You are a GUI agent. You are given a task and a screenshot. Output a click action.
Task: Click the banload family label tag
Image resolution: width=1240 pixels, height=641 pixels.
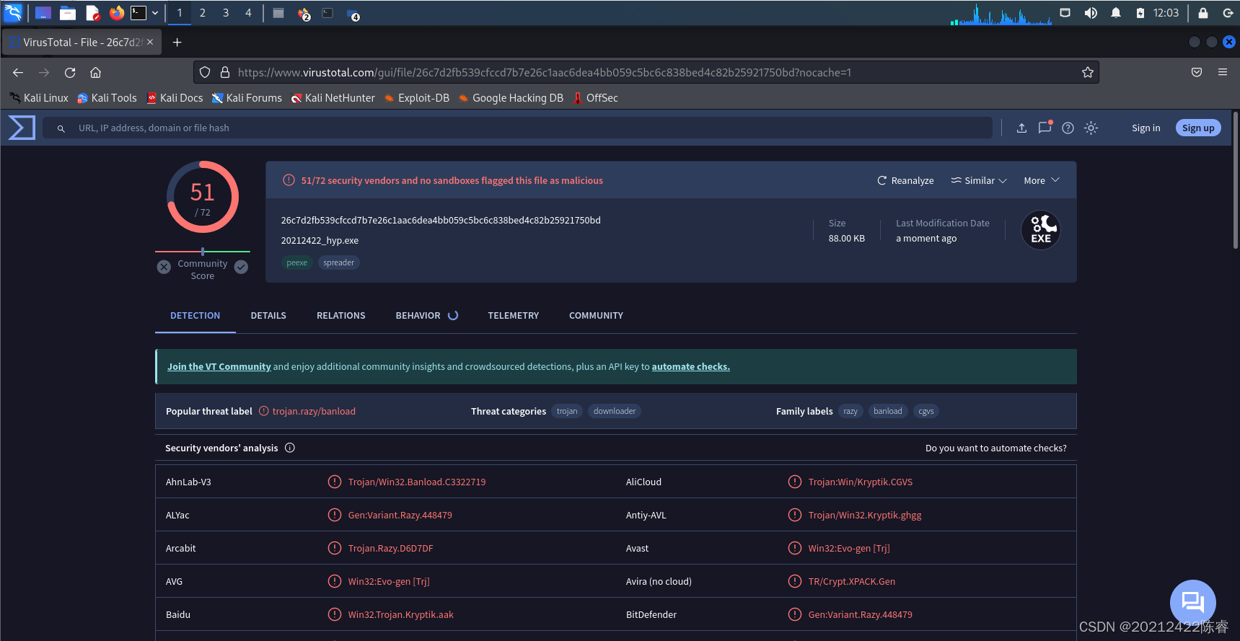pos(887,411)
